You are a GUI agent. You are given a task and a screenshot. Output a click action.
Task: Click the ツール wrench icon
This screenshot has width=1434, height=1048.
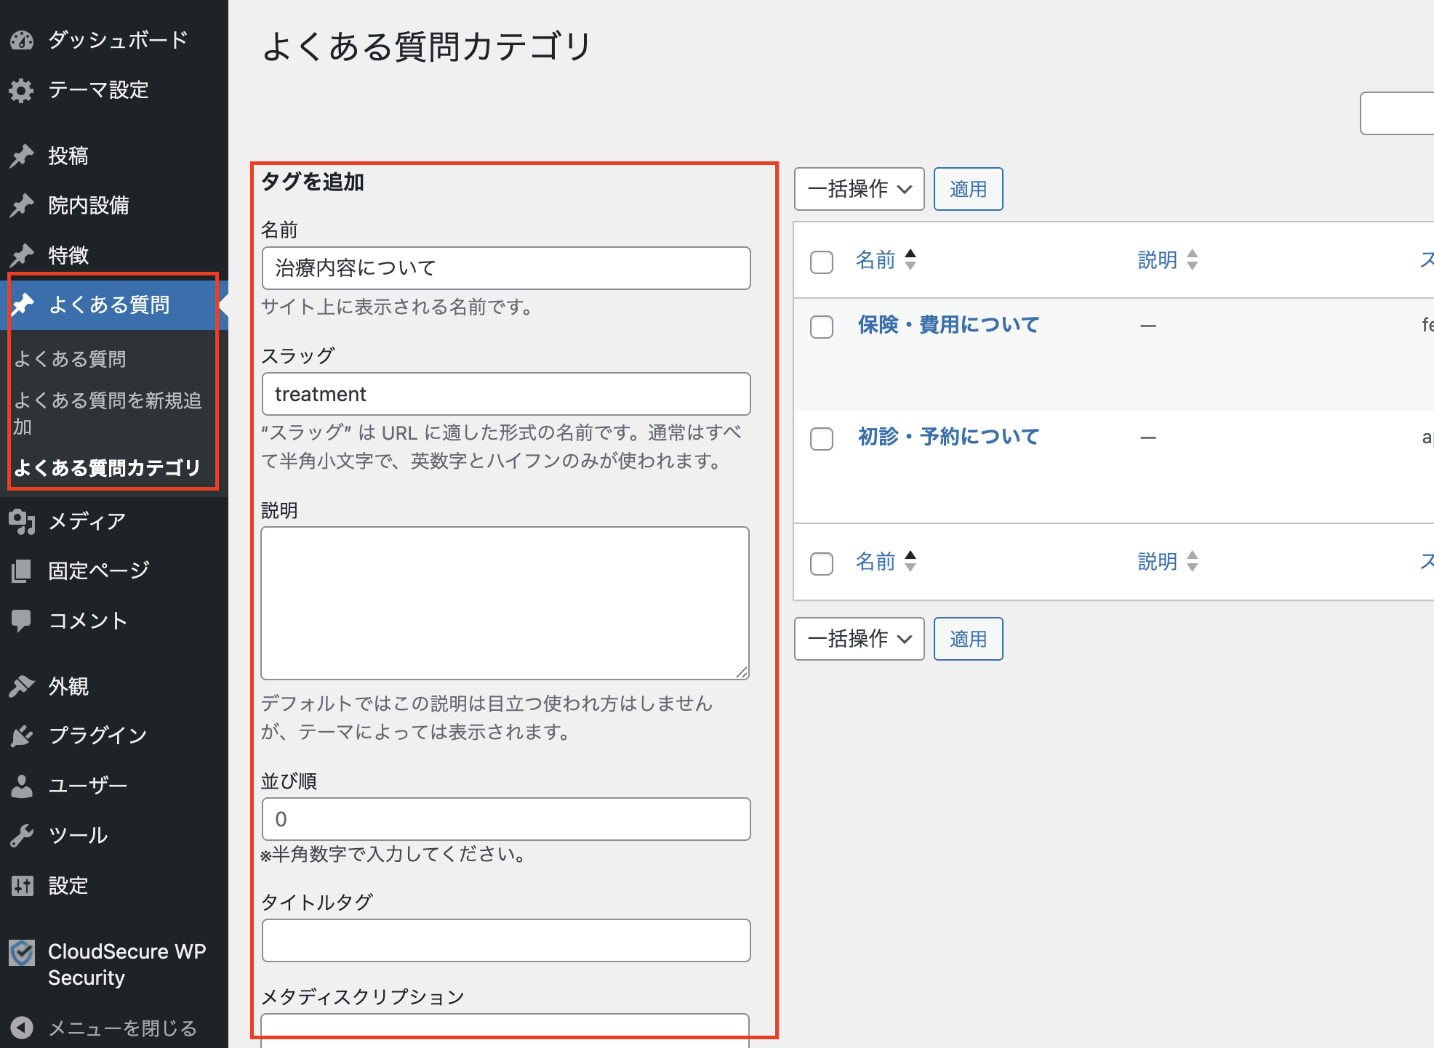tap(22, 835)
